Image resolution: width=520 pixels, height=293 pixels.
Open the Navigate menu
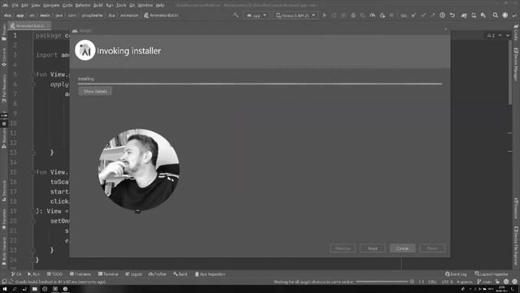[51, 6]
